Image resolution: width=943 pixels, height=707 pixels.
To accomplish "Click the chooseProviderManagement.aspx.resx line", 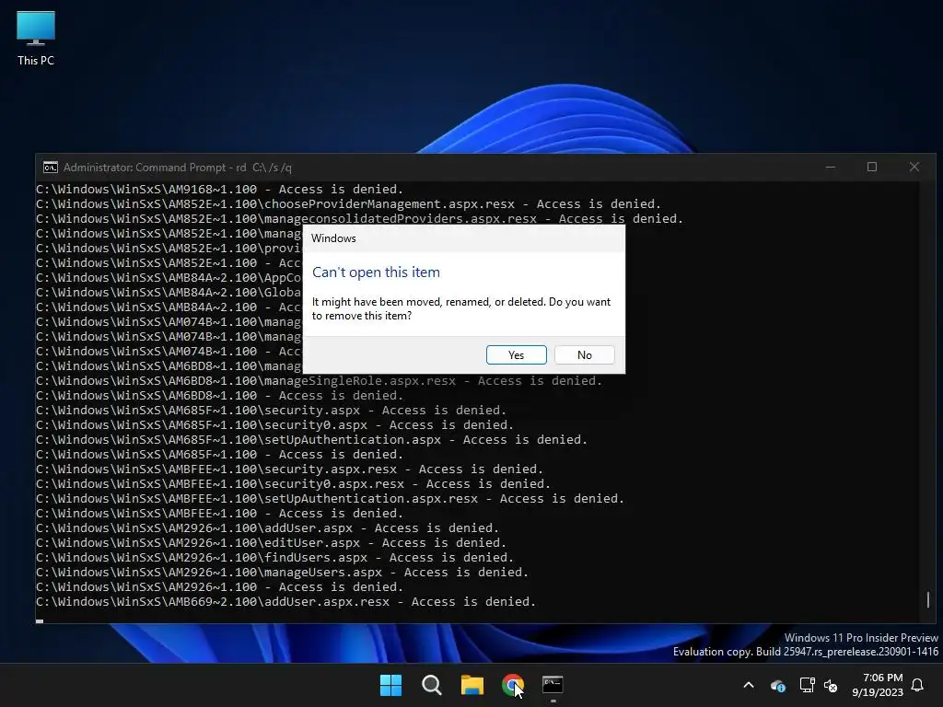I will click(x=348, y=203).
